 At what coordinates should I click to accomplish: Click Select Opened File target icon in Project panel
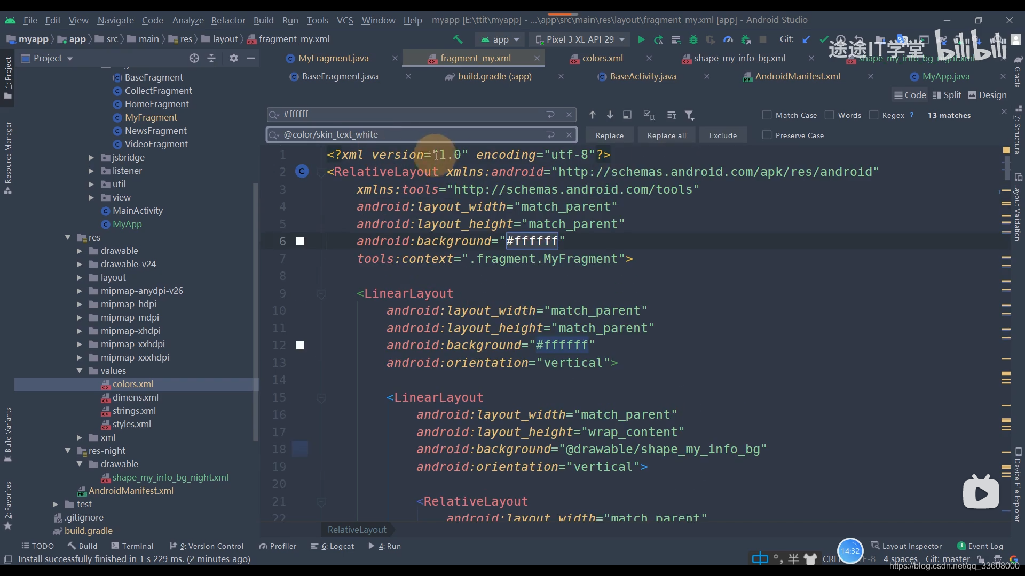pos(194,58)
